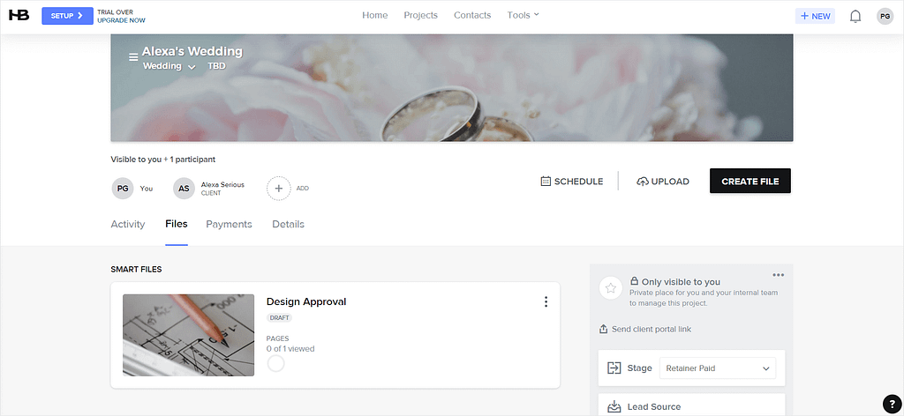
Task: Click the AS Alexa Serious avatar
Action: 184,188
